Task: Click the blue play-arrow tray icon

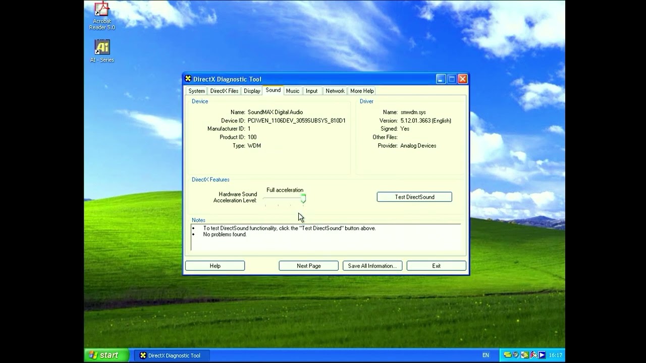Action: coord(542,355)
